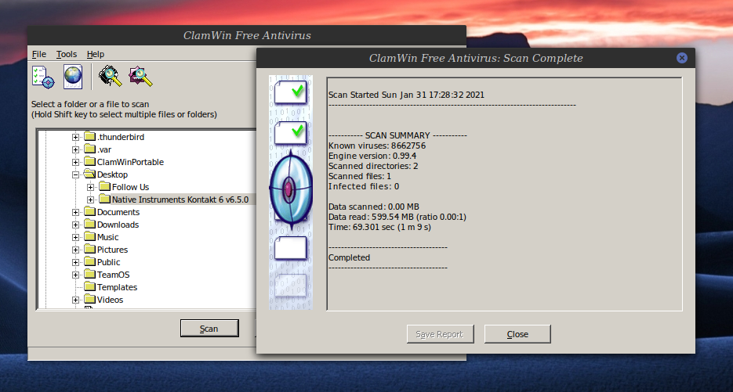Screen dimensions: 733x392
Task: Expand the Pictures folder node
Action: 75,250
